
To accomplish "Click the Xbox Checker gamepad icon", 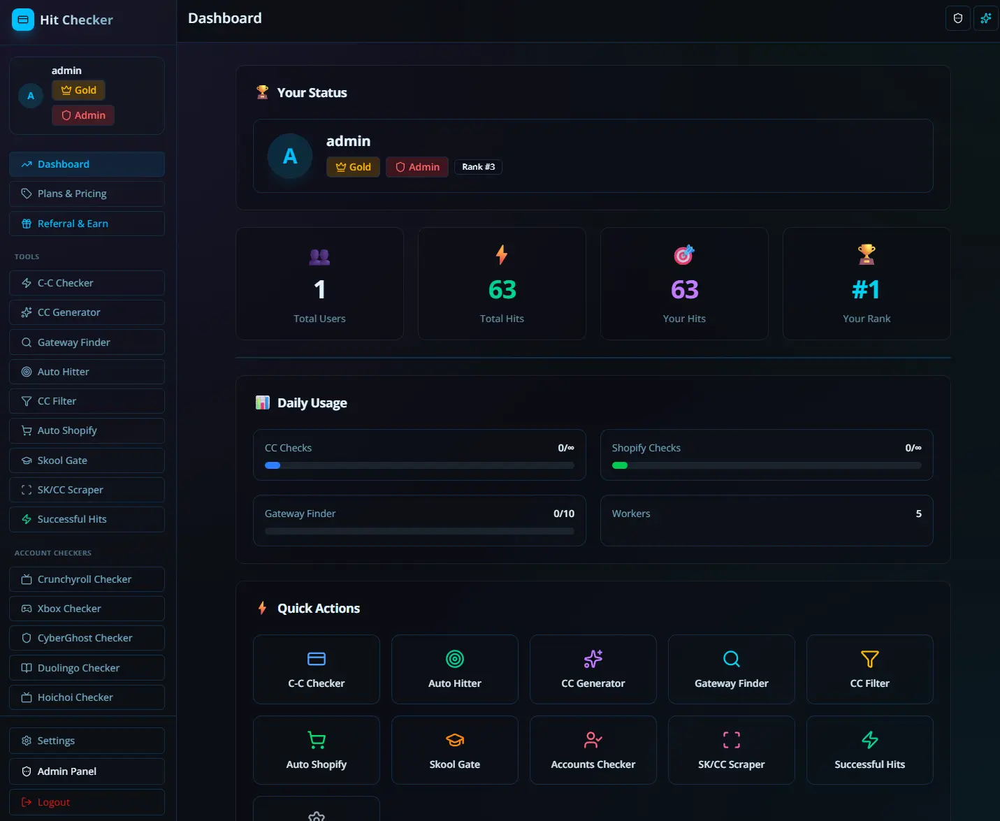I will coord(27,609).
